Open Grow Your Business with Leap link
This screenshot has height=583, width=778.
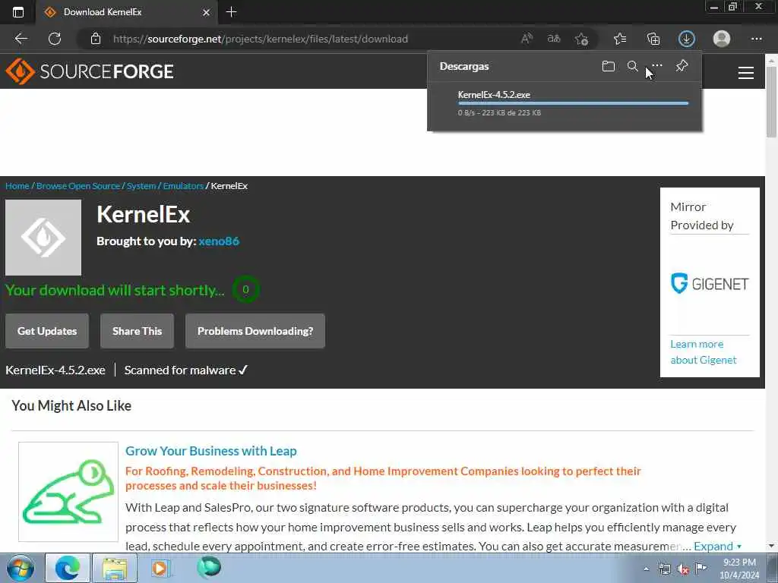pos(211,451)
